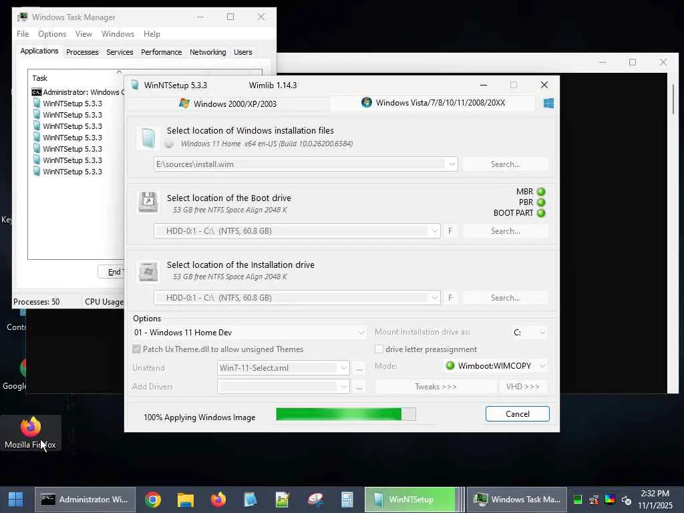The height and width of the screenshot is (513, 684).
Task: Open the Options menu in Task Manager
Action: click(x=52, y=34)
